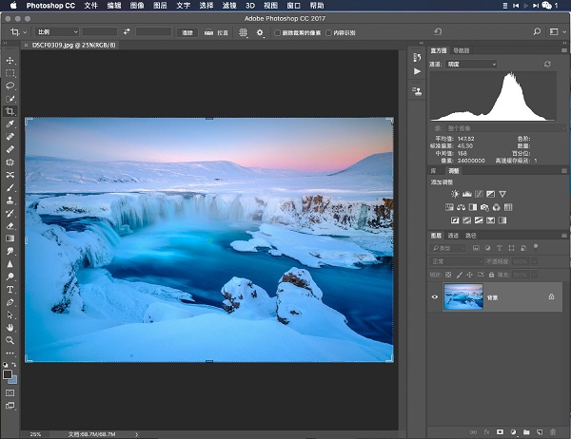
Task: Enable the 内容识别 checkbox
Action: 329,32
